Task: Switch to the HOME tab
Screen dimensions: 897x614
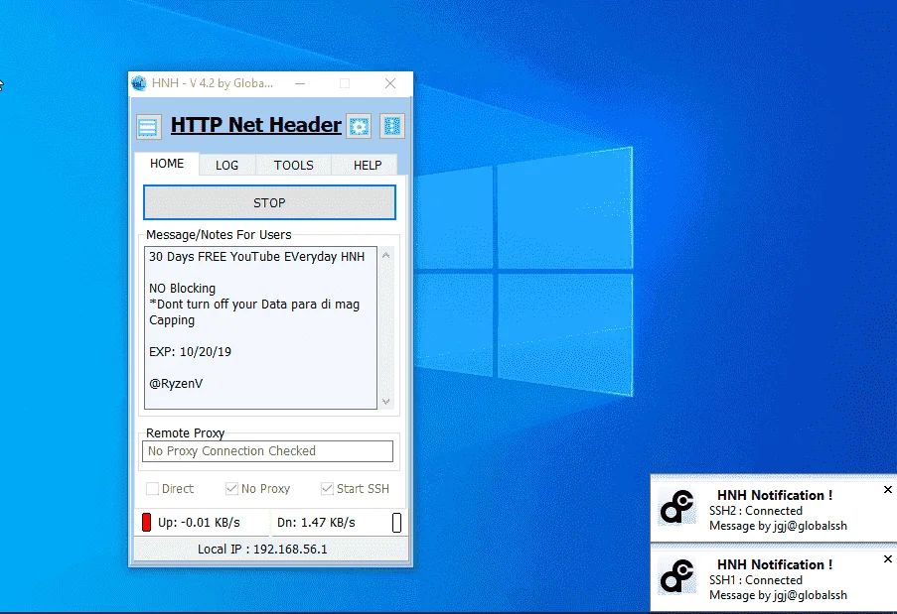Action: pyautogui.click(x=167, y=164)
